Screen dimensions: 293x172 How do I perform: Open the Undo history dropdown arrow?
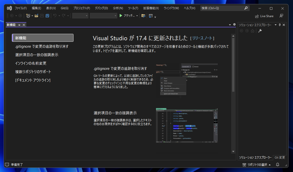59,16
